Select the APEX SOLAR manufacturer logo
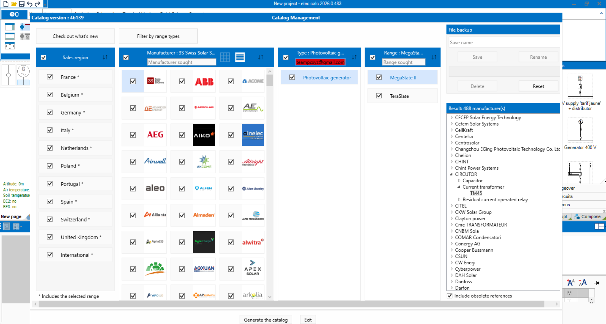606x324 pixels. click(253, 269)
